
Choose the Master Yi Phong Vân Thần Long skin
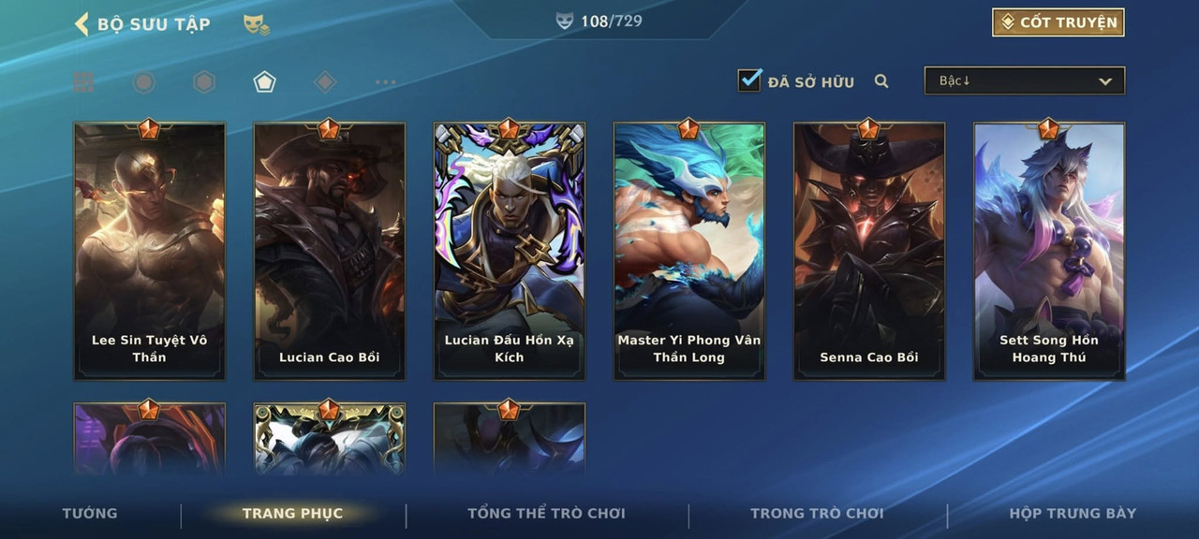tap(689, 251)
